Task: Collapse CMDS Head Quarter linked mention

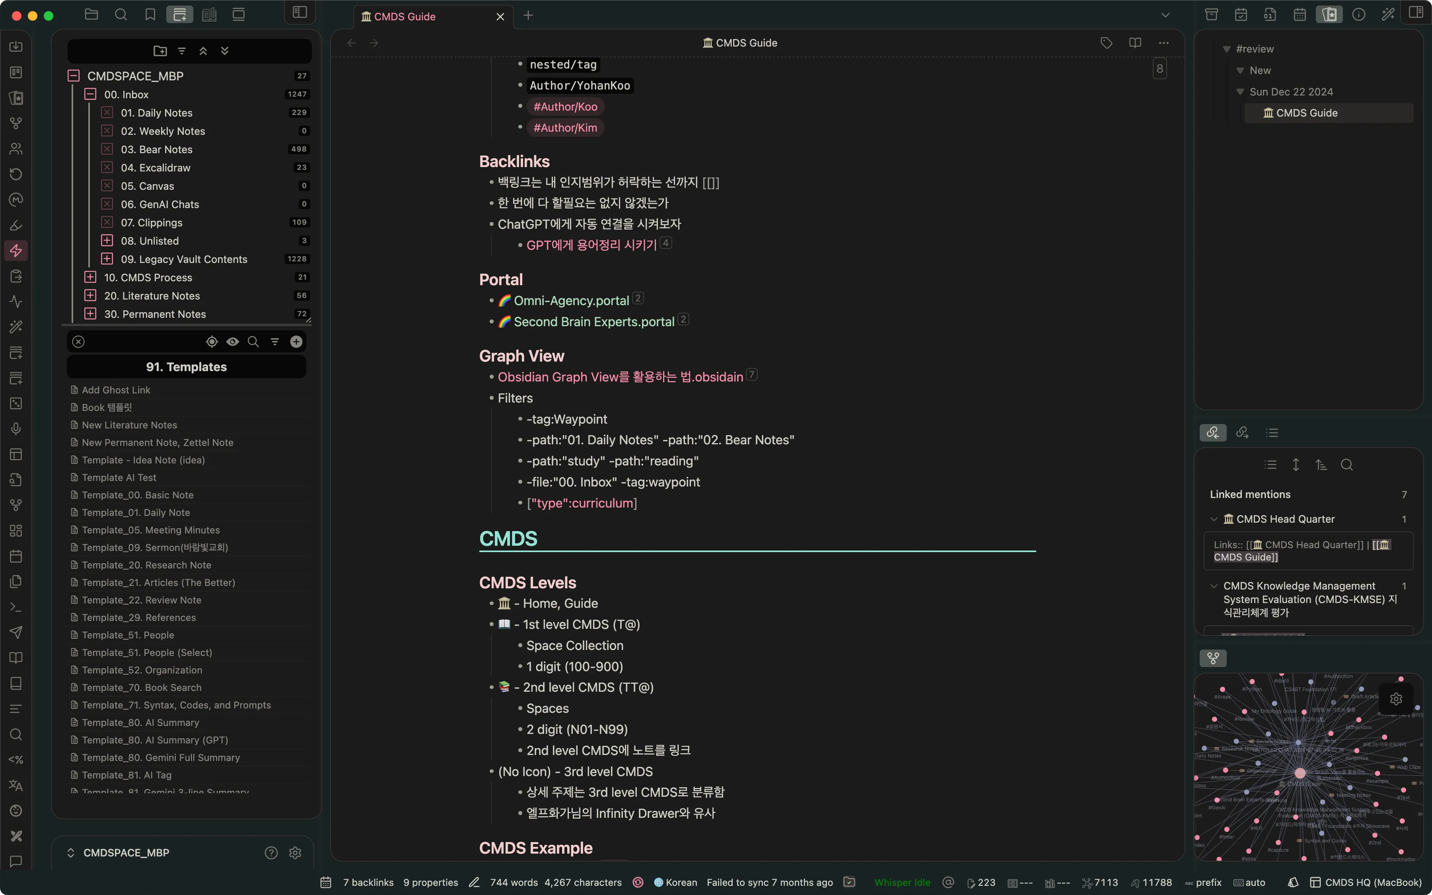Action: click(x=1214, y=519)
